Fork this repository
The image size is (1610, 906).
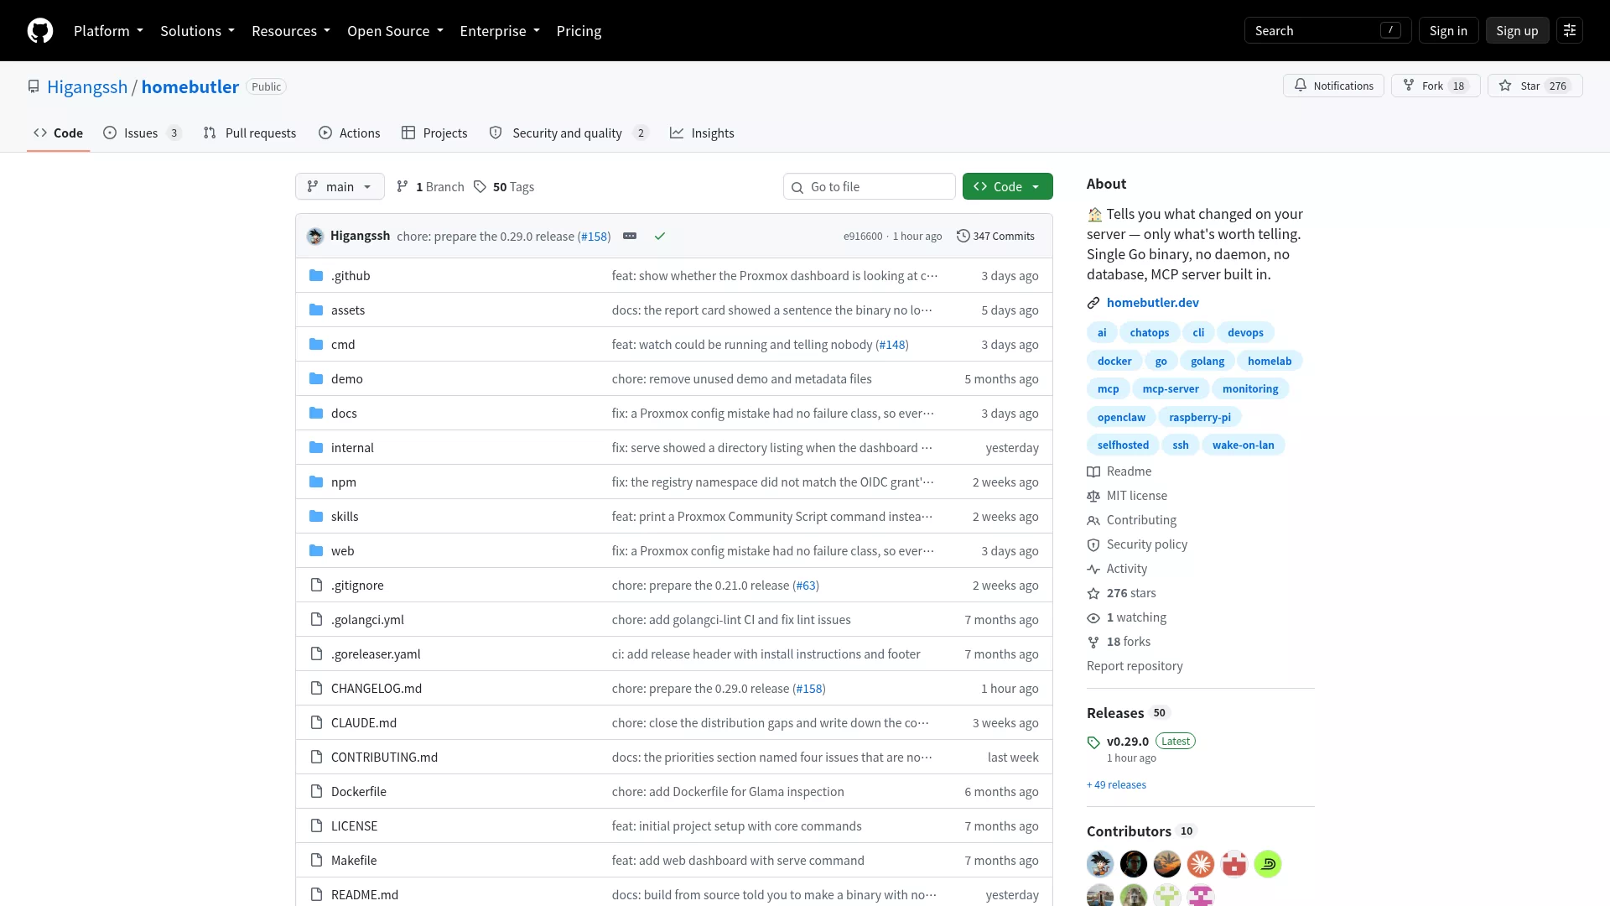point(1436,86)
